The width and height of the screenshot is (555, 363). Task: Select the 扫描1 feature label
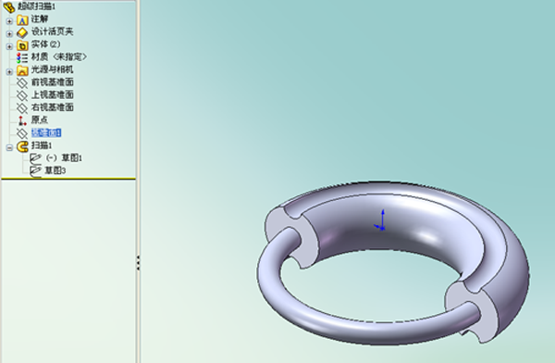[x=42, y=145]
